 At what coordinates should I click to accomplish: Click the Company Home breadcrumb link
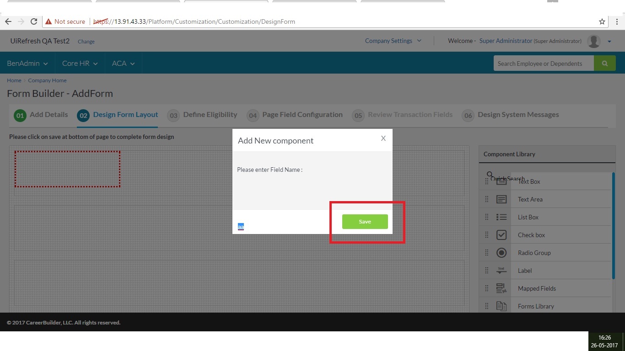click(x=47, y=80)
